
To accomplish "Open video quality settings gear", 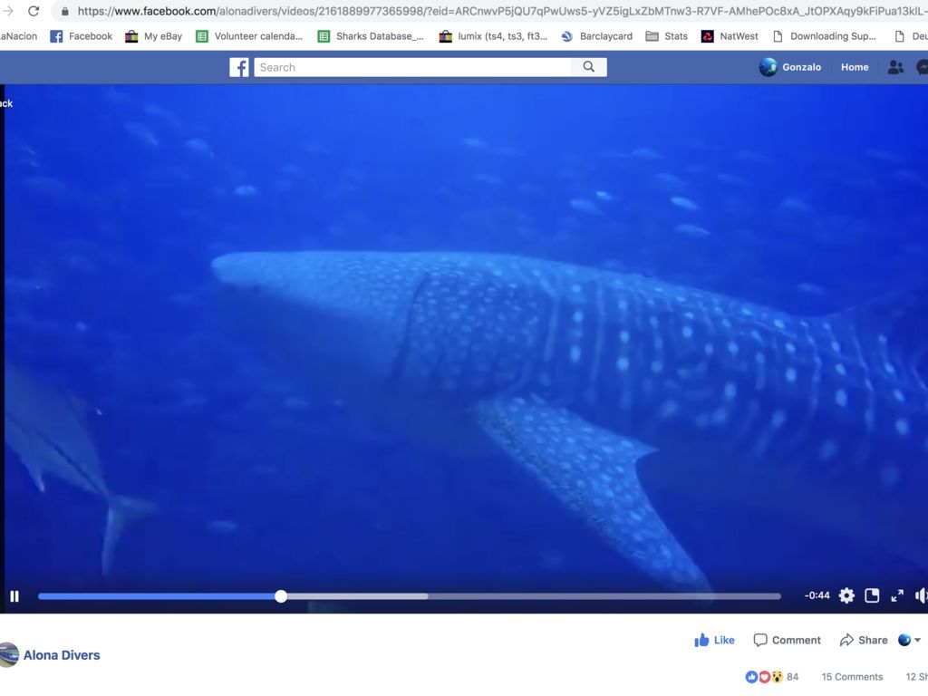I will 846,595.
